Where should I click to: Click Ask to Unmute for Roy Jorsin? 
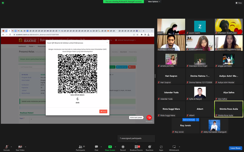coord(189,120)
